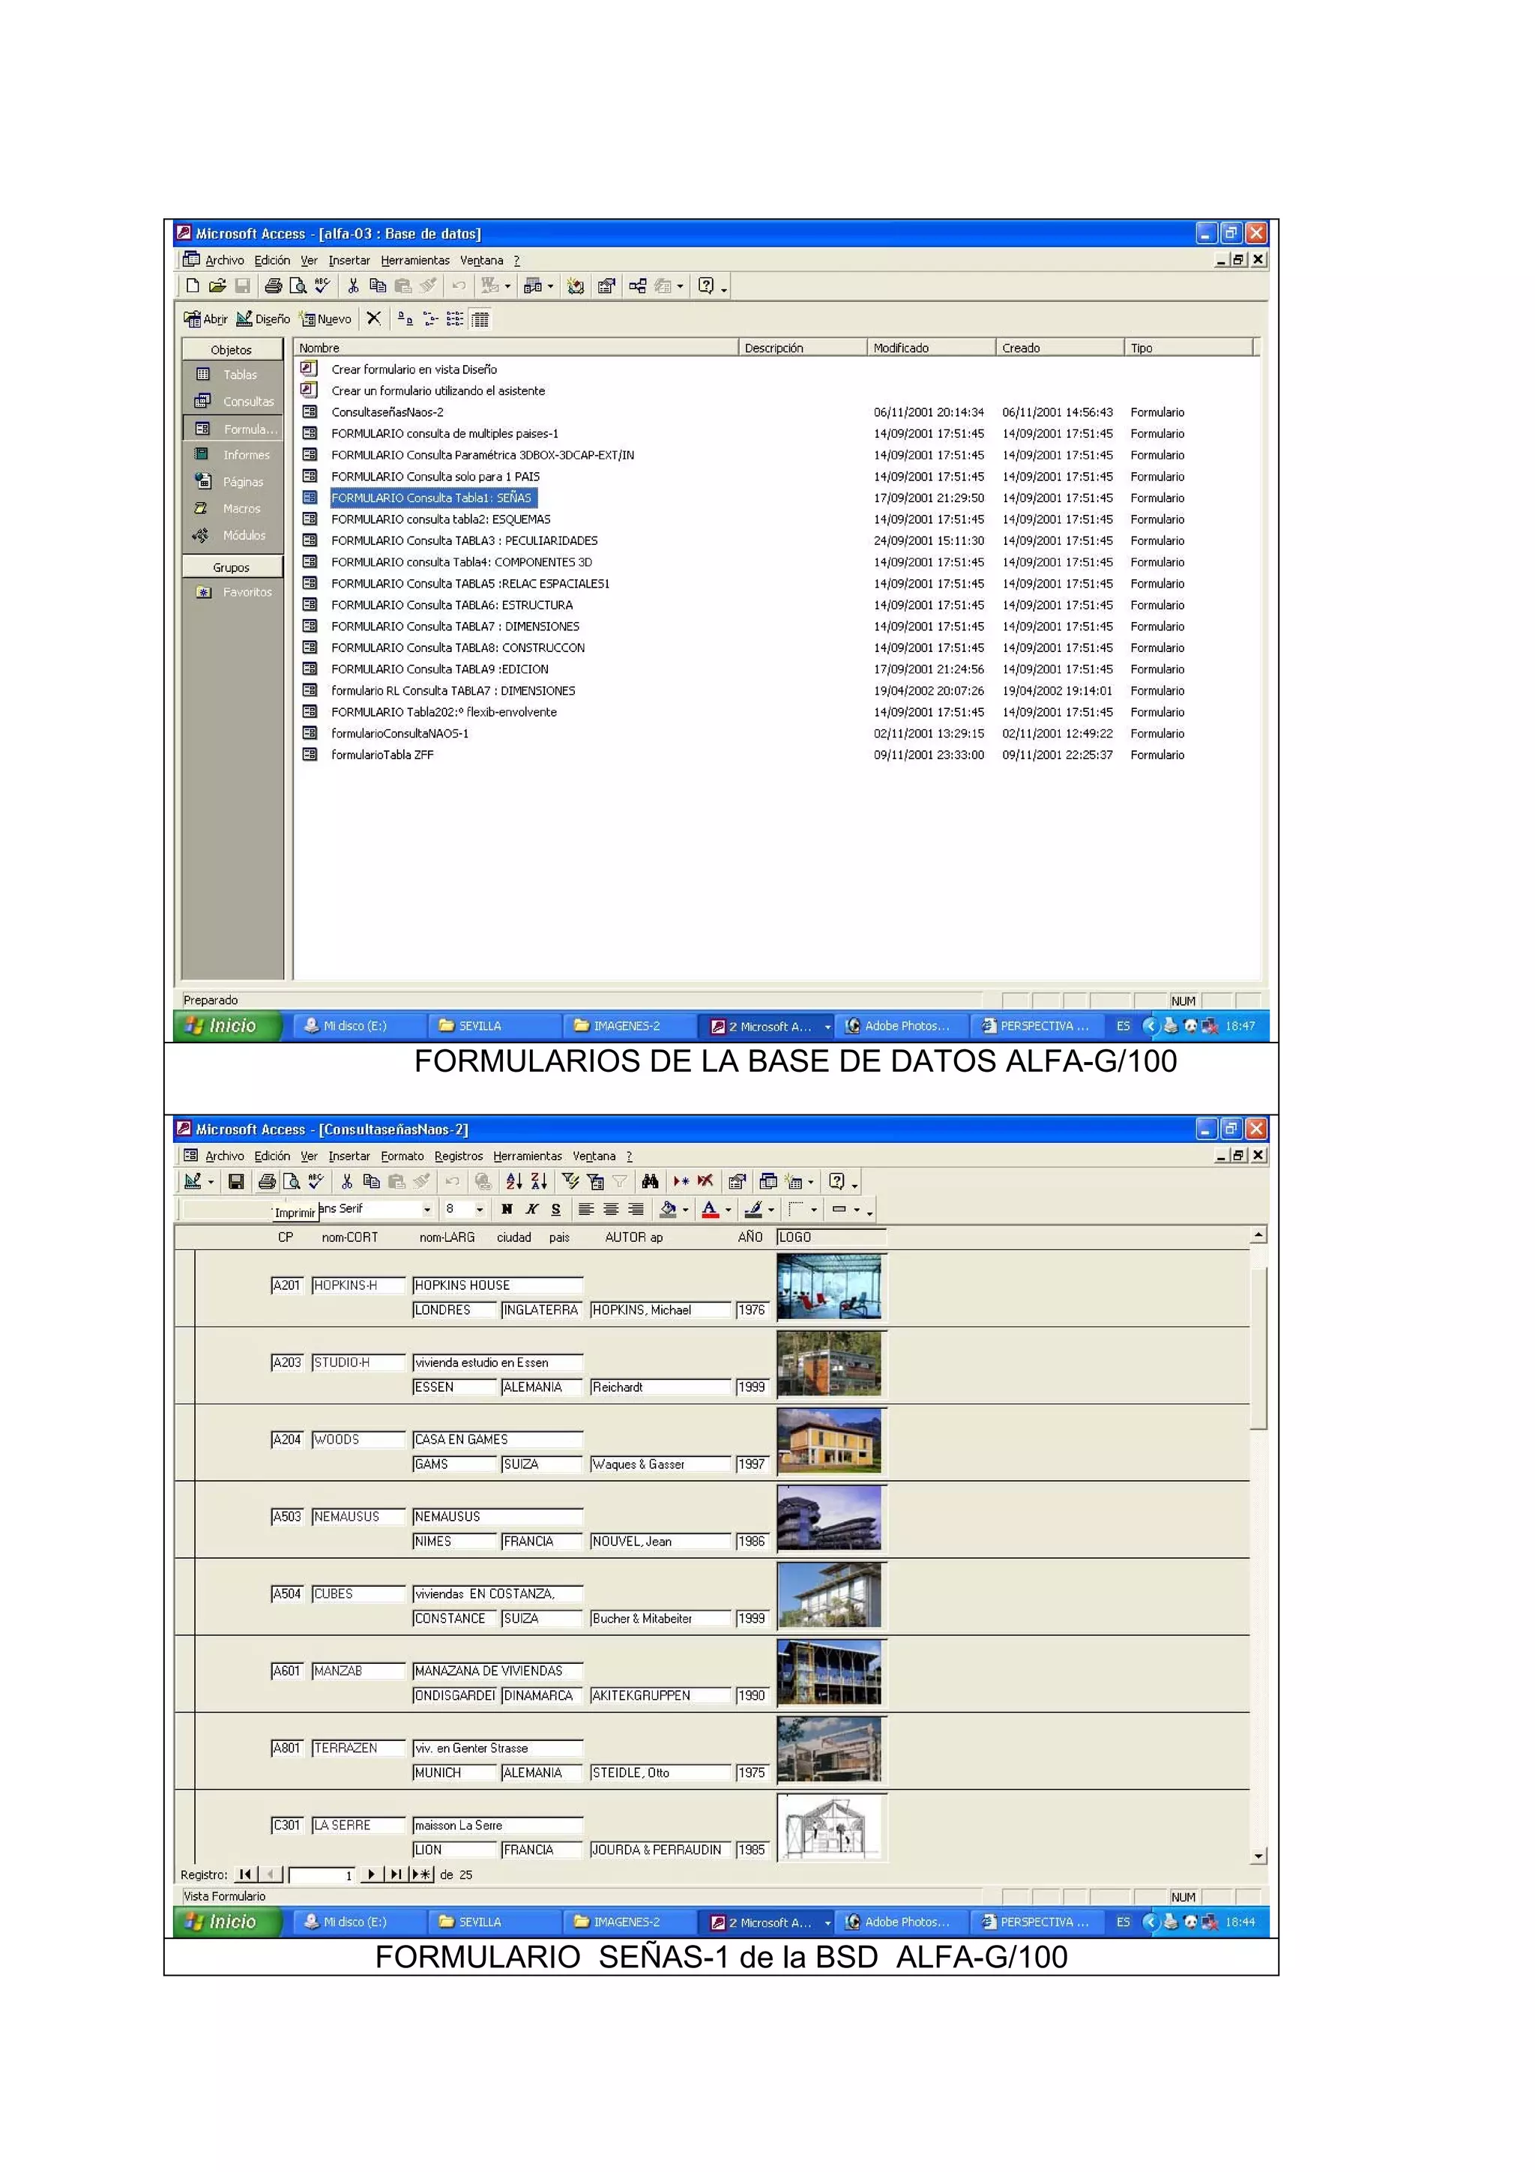Image resolution: width=1535 pixels, height=2172 pixels.
Task: Open the font name dropdown (ans Serif)
Action: [x=427, y=1209]
